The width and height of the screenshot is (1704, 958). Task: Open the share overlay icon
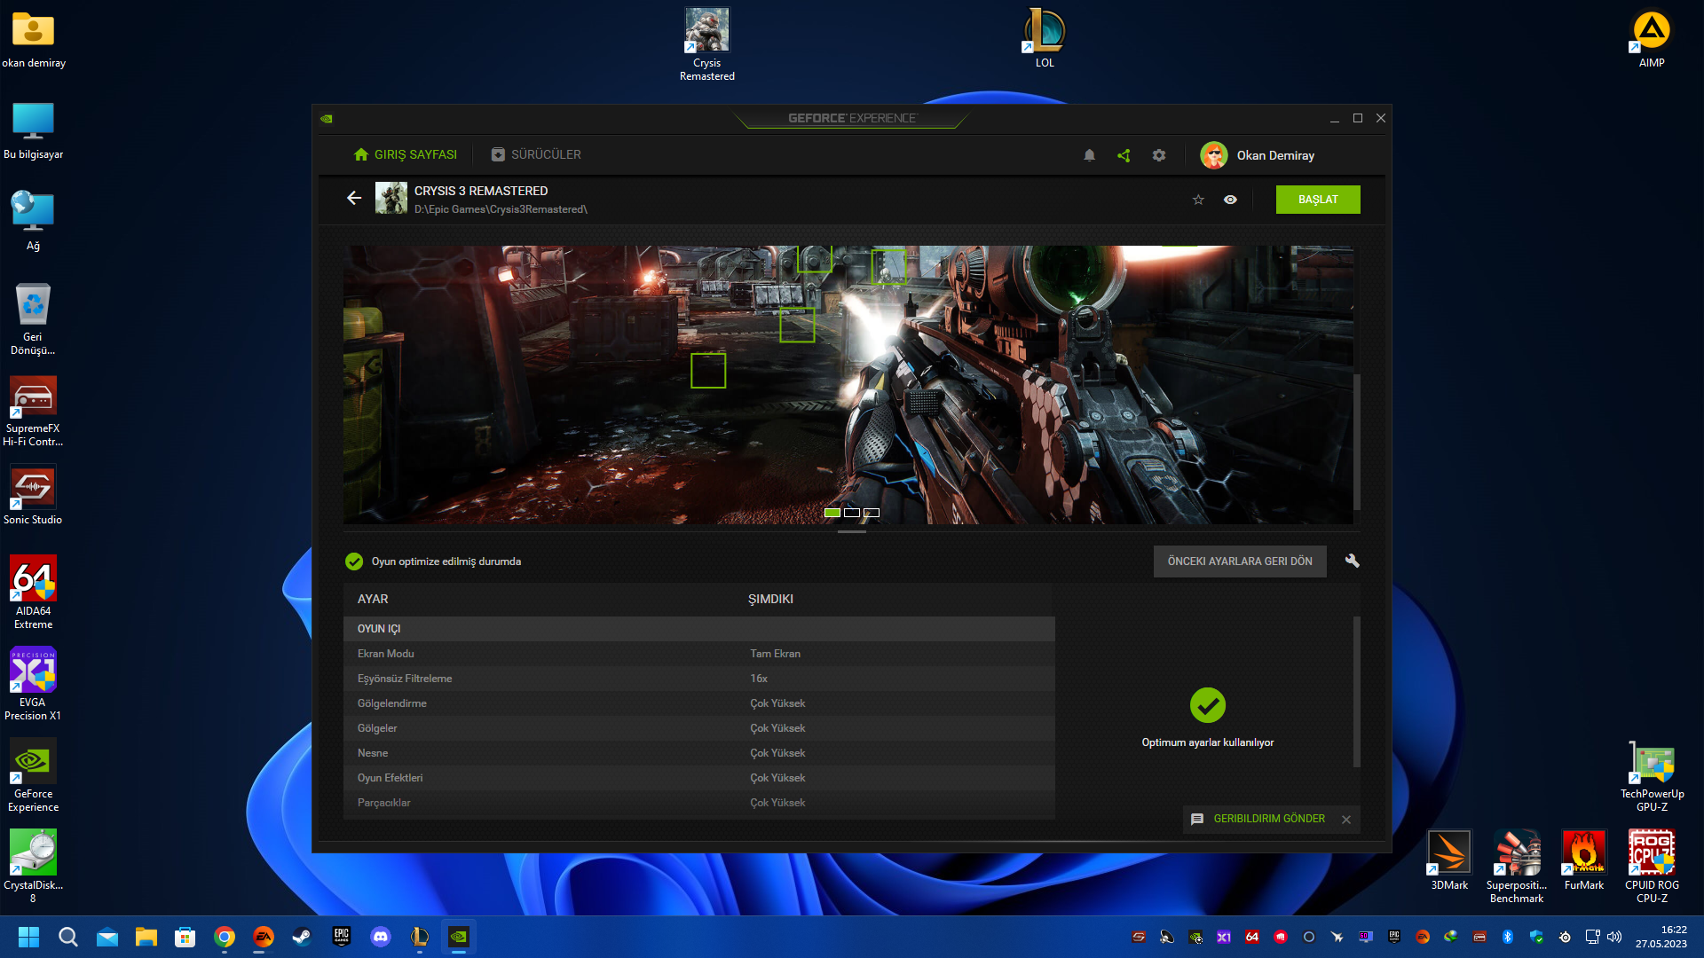click(1124, 155)
